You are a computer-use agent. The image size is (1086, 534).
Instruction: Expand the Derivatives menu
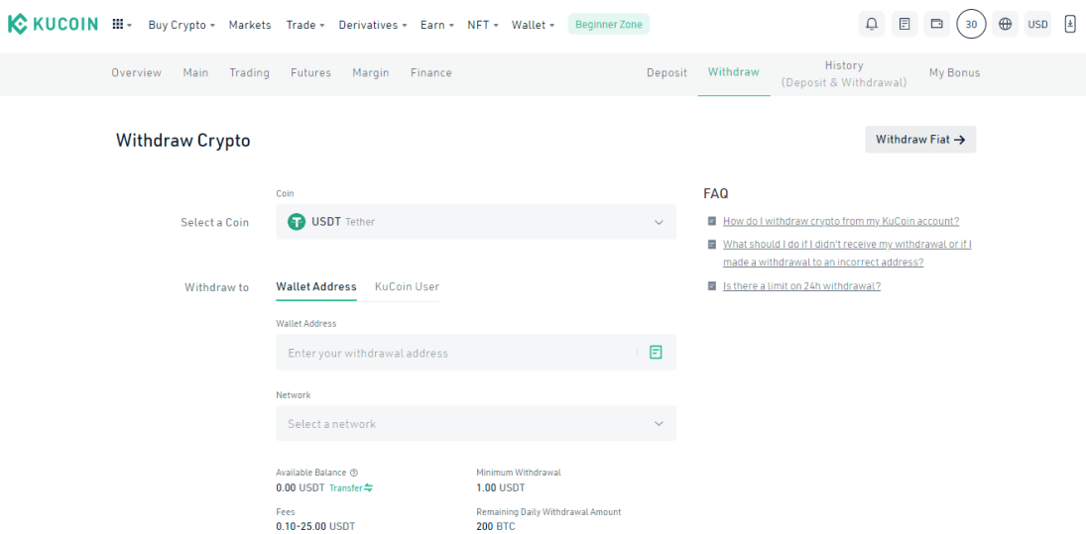(x=373, y=25)
